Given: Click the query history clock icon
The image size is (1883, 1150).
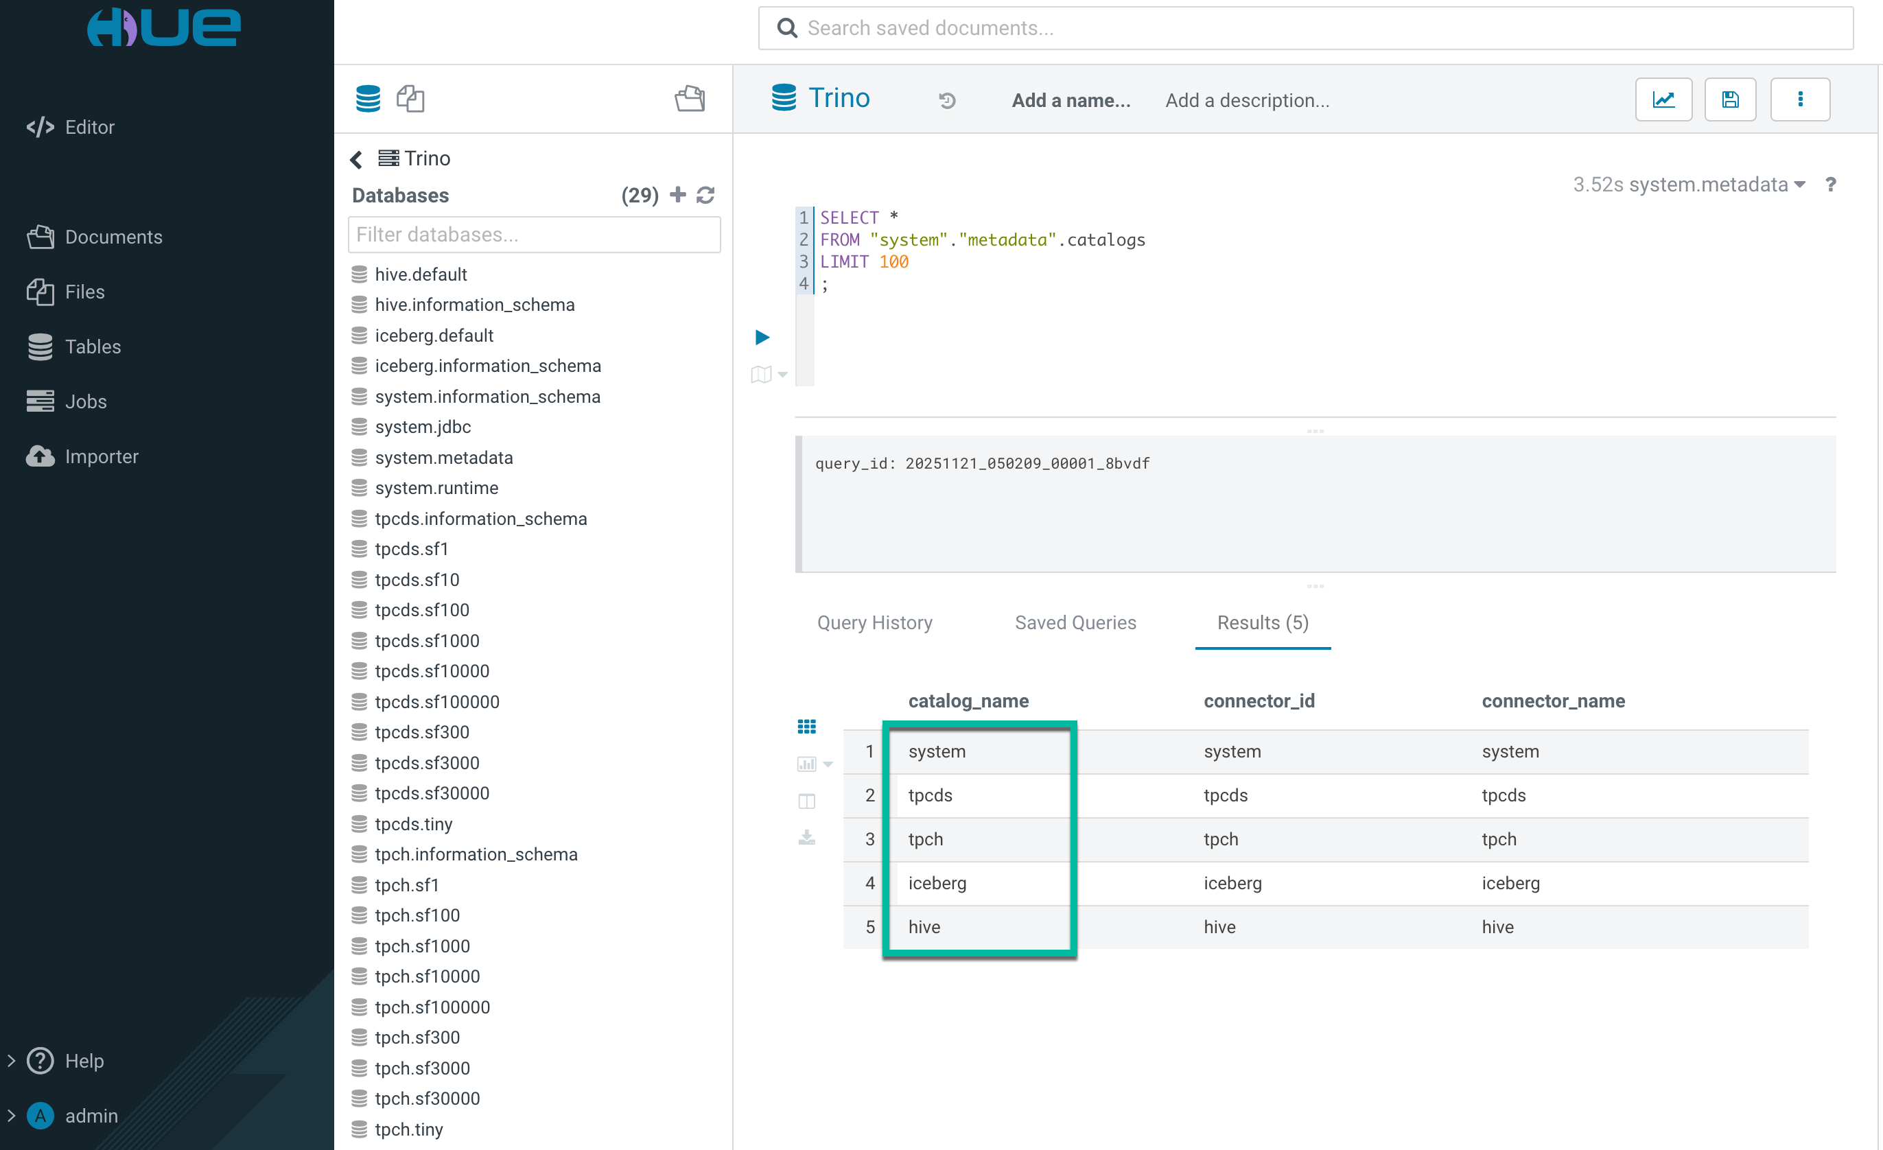Looking at the screenshot, I should (947, 100).
